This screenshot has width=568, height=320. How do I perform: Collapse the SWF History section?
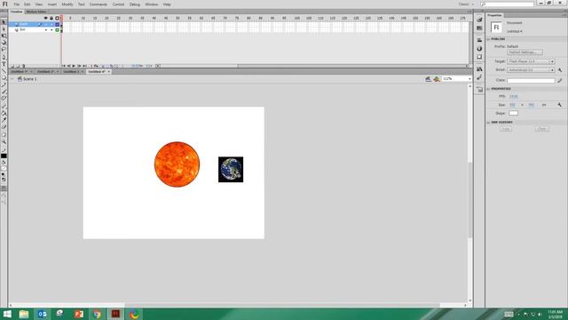(488, 123)
